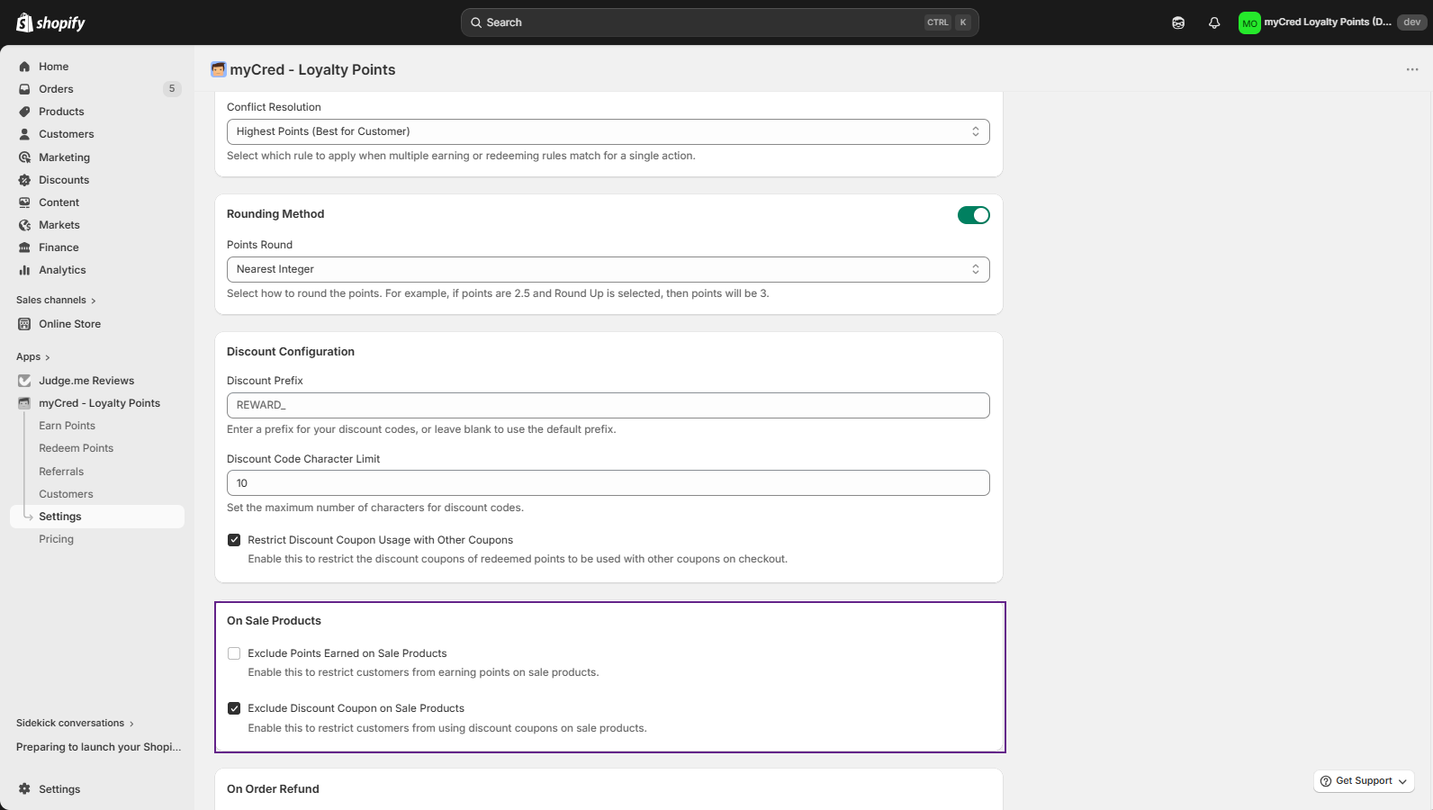Click the three-dot app menu icon
This screenshot has height=810, width=1433.
[x=1411, y=69]
